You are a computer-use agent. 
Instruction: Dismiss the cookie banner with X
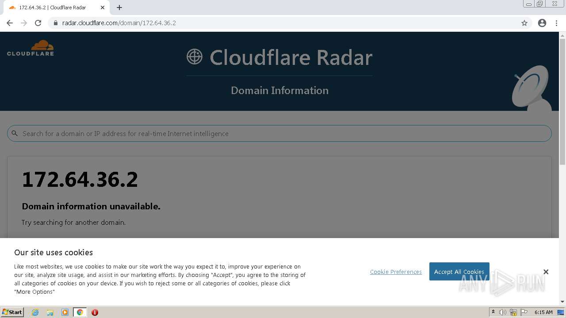pyautogui.click(x=546, y=272)
